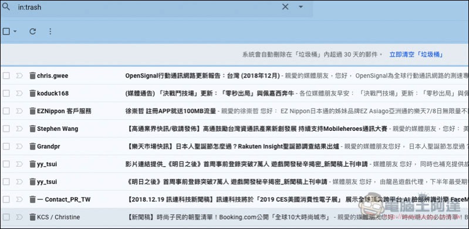Image resolution: width=469 pixels, height=229 pixels.
Task: Click trash icon beside koduck168
Action: (32, 93)
